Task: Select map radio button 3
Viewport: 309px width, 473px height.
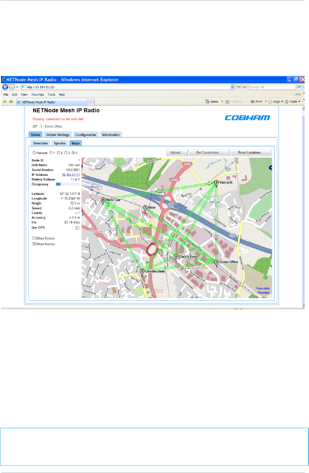Action: pos(66,153)
